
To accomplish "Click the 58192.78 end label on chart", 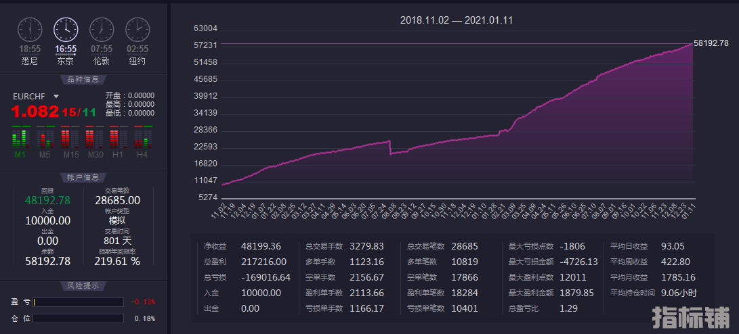I will pos(711,43).
